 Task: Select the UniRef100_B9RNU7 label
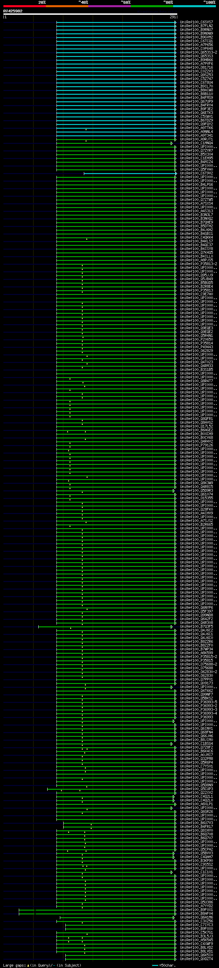tap(196, 30)
